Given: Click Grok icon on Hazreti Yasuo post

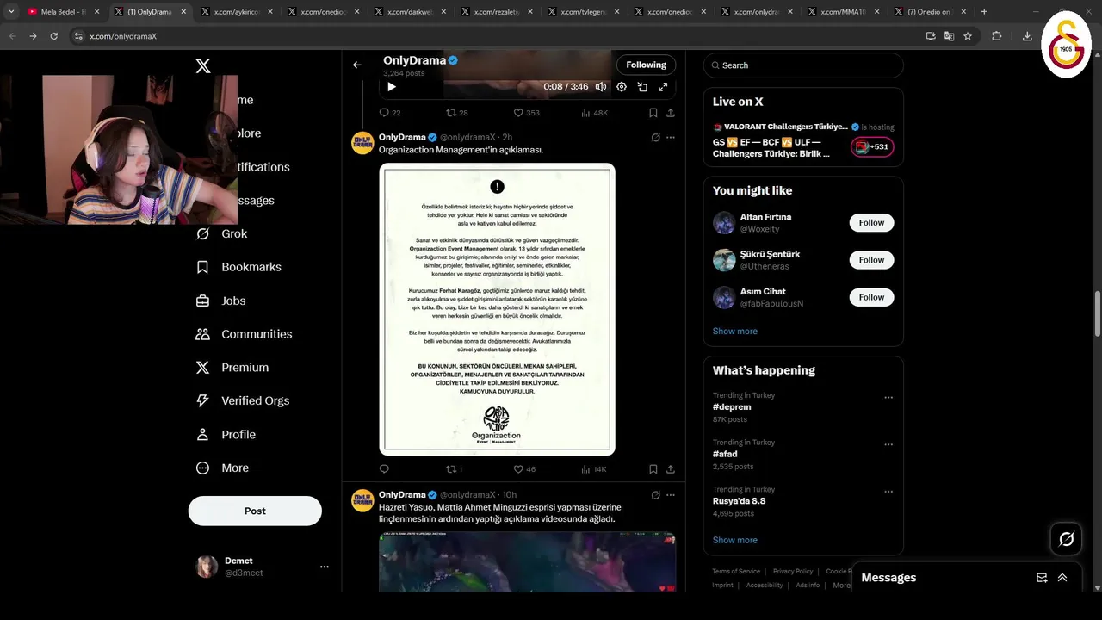Looking at the screenshot, I should 655,495.
